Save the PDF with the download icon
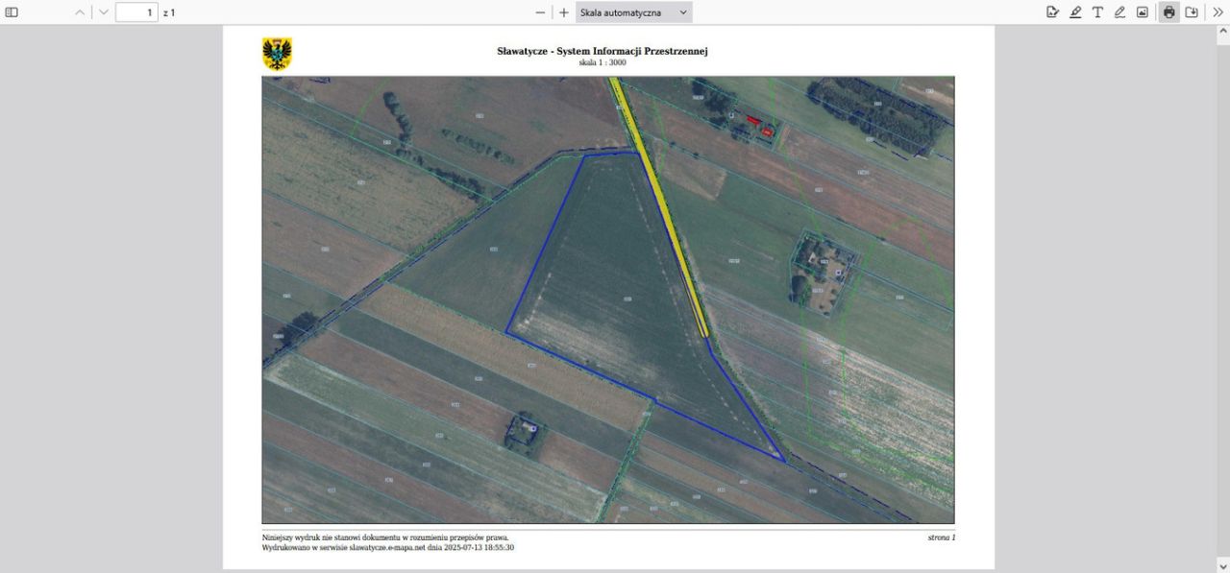Image resolution: width=1230 pixels, height=573 pixels. [x=1193, y=12]
